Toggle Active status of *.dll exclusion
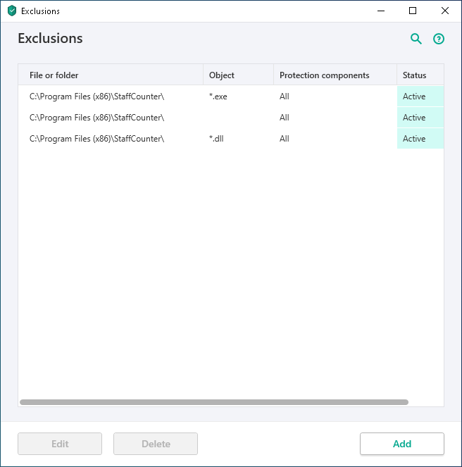This screenshot has height=467, width=462. coord(420,139)
